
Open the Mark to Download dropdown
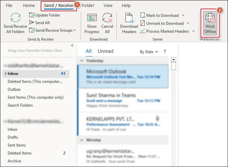[x=183, y=16]
